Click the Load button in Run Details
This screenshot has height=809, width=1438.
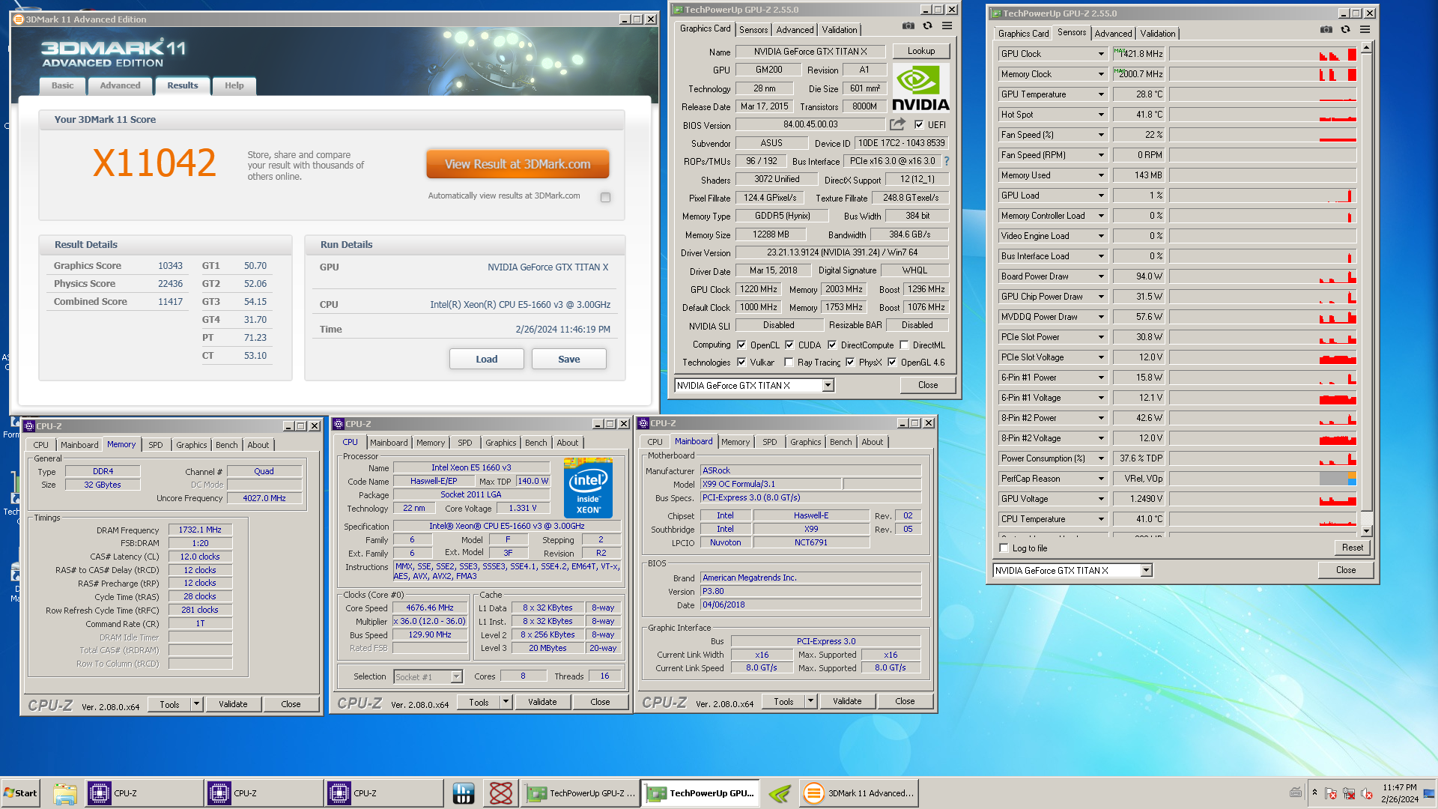(x=487, y=360)
